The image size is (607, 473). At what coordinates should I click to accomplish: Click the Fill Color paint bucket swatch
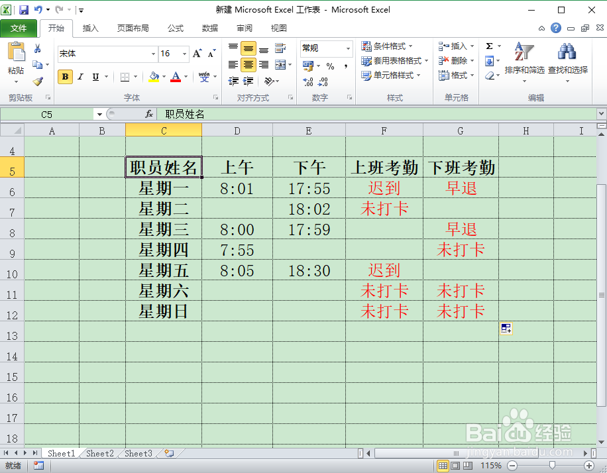point(154,77)
